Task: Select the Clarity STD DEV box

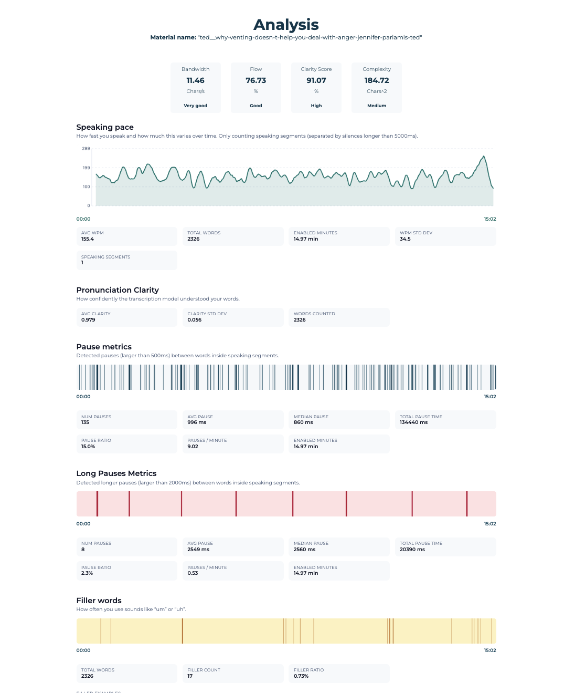Action: tap(232, 317)
